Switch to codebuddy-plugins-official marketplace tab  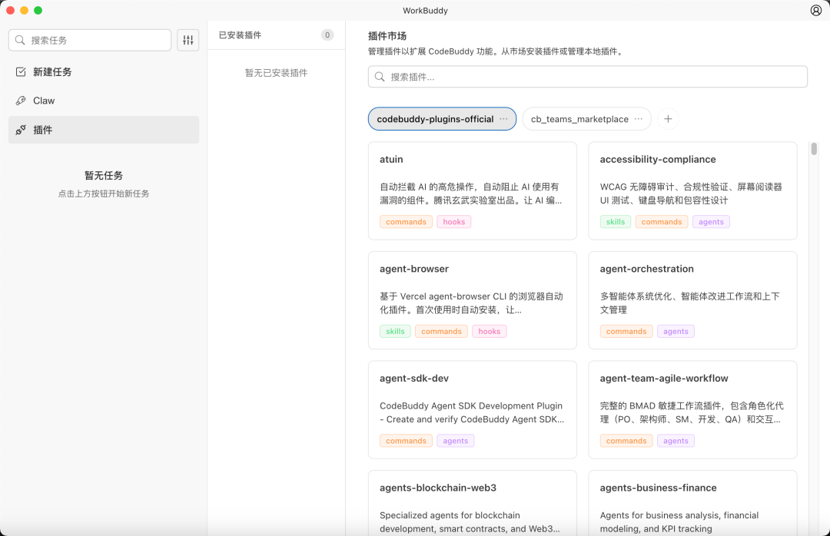point(442,119)
